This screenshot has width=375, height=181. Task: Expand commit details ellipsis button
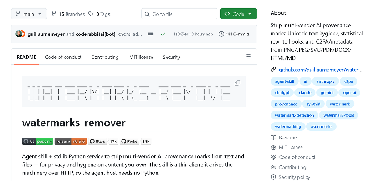[151, 34]
